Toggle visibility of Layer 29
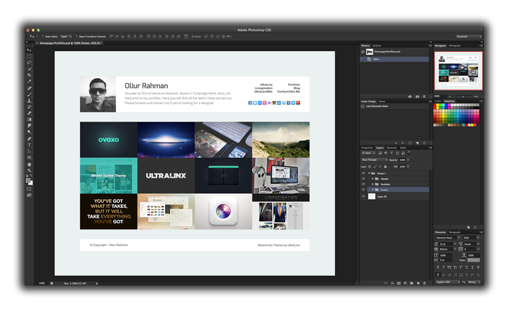Screen dimensions: 511x312 364,197
